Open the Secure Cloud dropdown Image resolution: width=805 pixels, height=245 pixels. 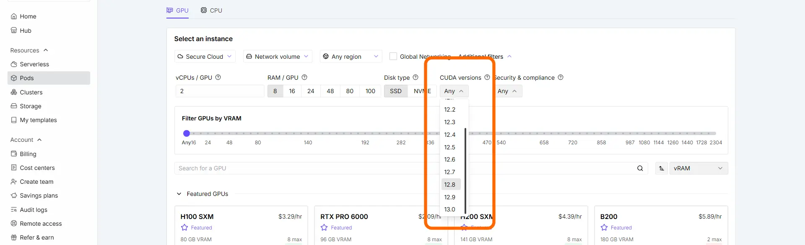pyautogui.click(x=205, y=57)
